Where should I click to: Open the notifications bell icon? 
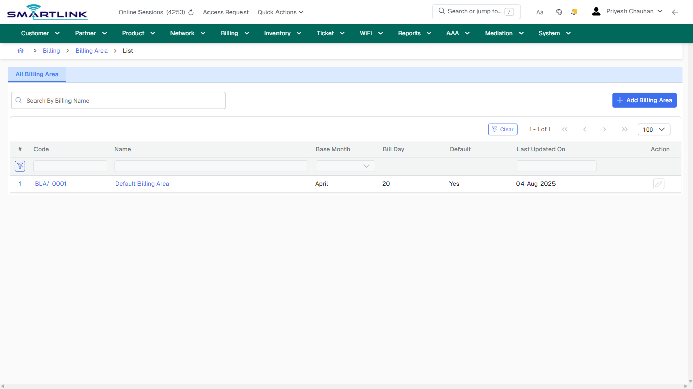(x=574, y=12)
